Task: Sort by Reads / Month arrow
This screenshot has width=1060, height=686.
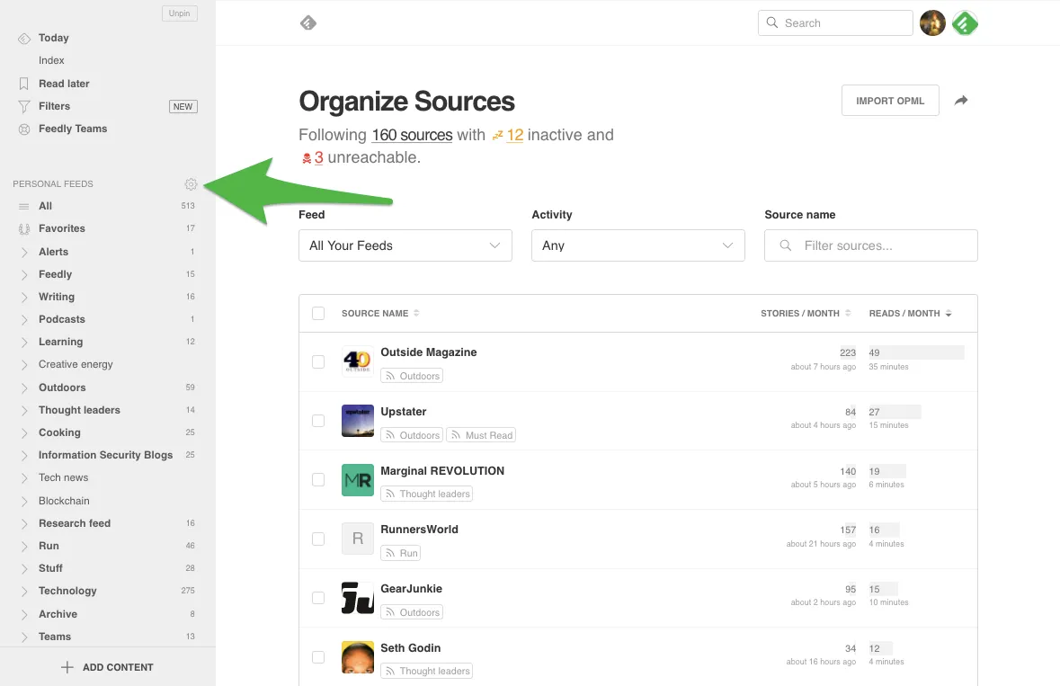Action: pyautogui.click(x=949, y=313)
